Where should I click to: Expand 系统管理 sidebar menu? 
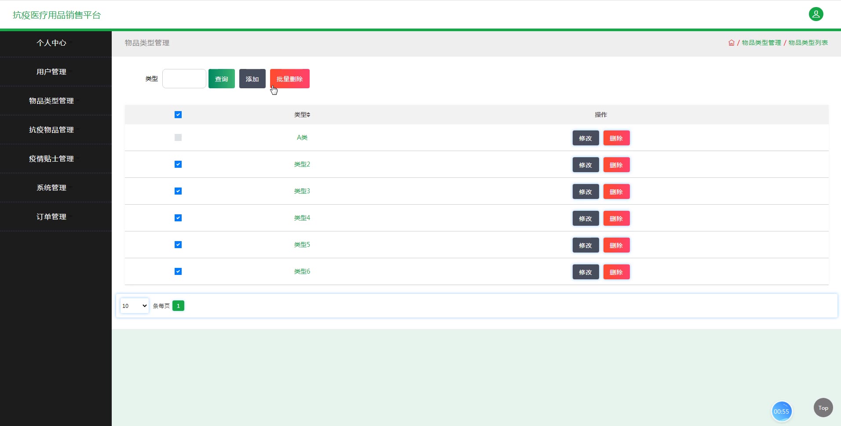tap(56, 188)
